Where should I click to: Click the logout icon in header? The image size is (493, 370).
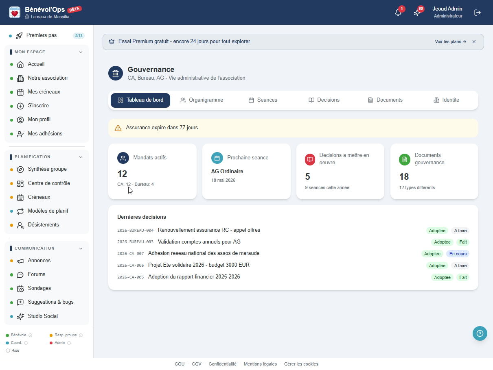click(x=478, y=13)
